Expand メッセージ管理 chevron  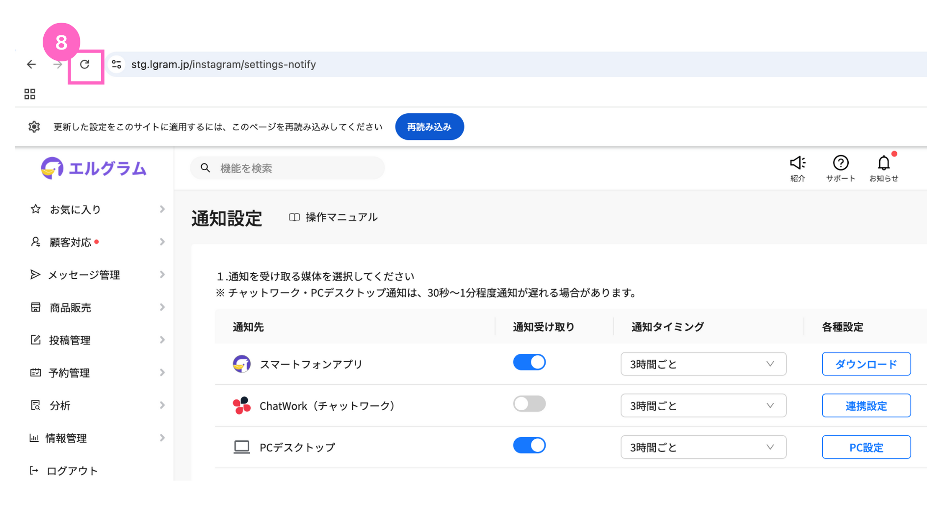click(162, 274)
